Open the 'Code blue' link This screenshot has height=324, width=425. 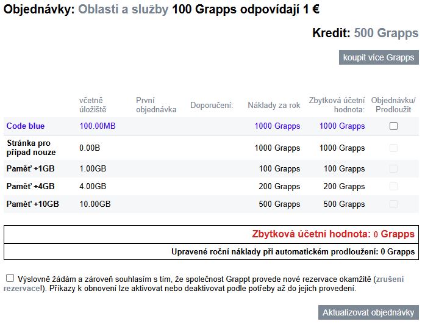tap(26, 126)
